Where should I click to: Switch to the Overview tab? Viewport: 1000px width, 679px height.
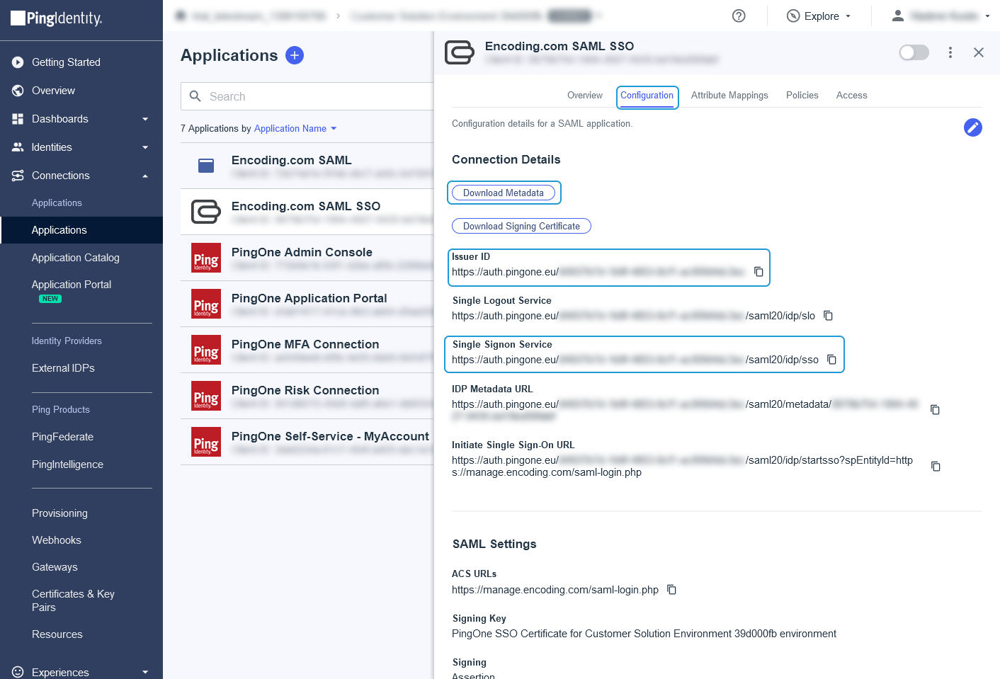tap(585, 96)
